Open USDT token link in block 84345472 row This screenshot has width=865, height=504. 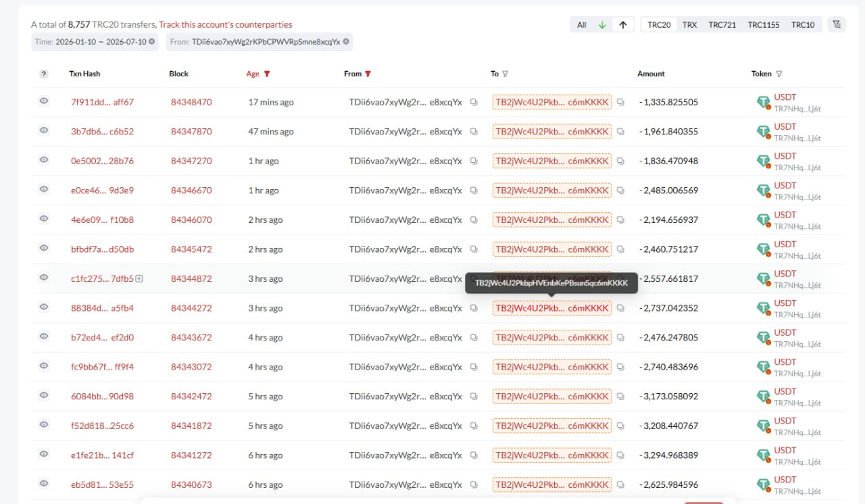(x=785, y=244)
